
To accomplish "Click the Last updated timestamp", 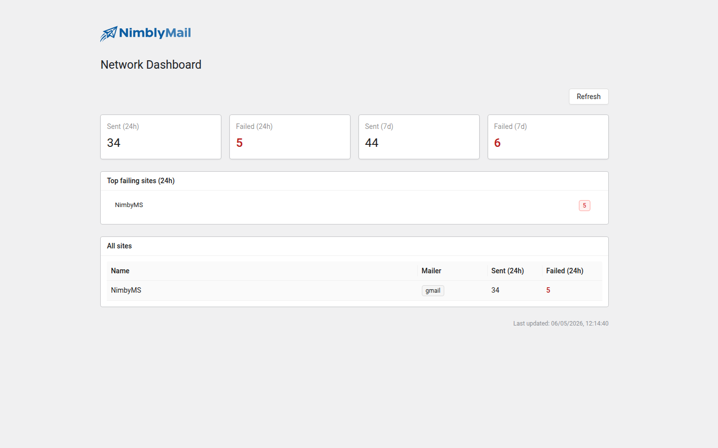I will (x=561, y=324).
